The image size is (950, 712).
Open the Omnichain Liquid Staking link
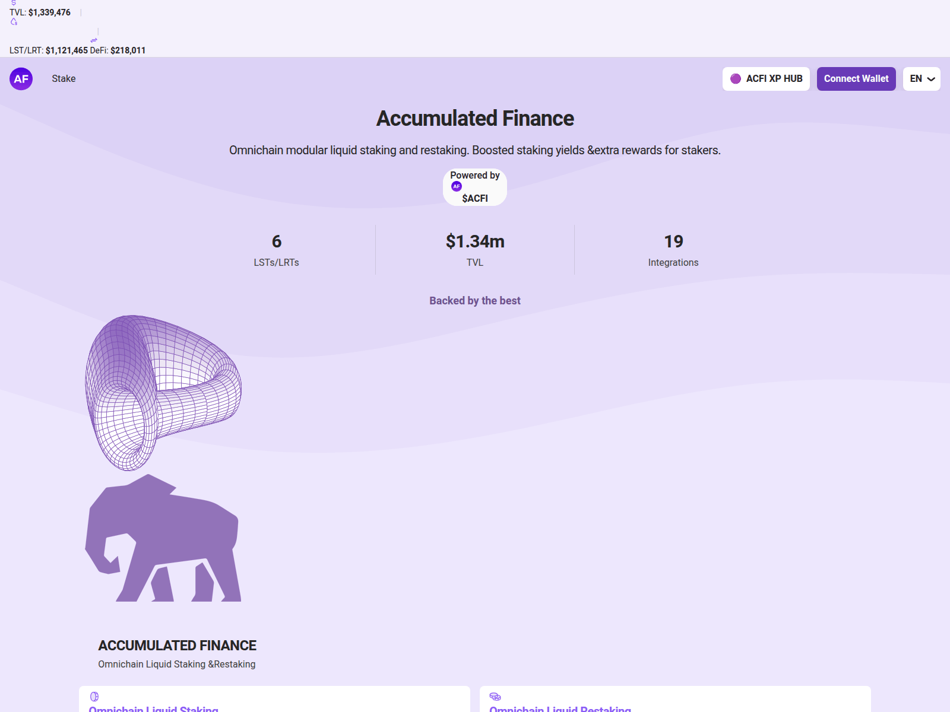click(153, 709)
